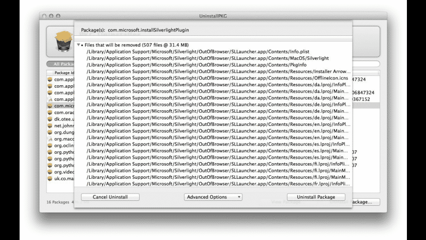Click the org.oclin package icon
This screenshot has height=240, width=426.
[x=50, y=145]
